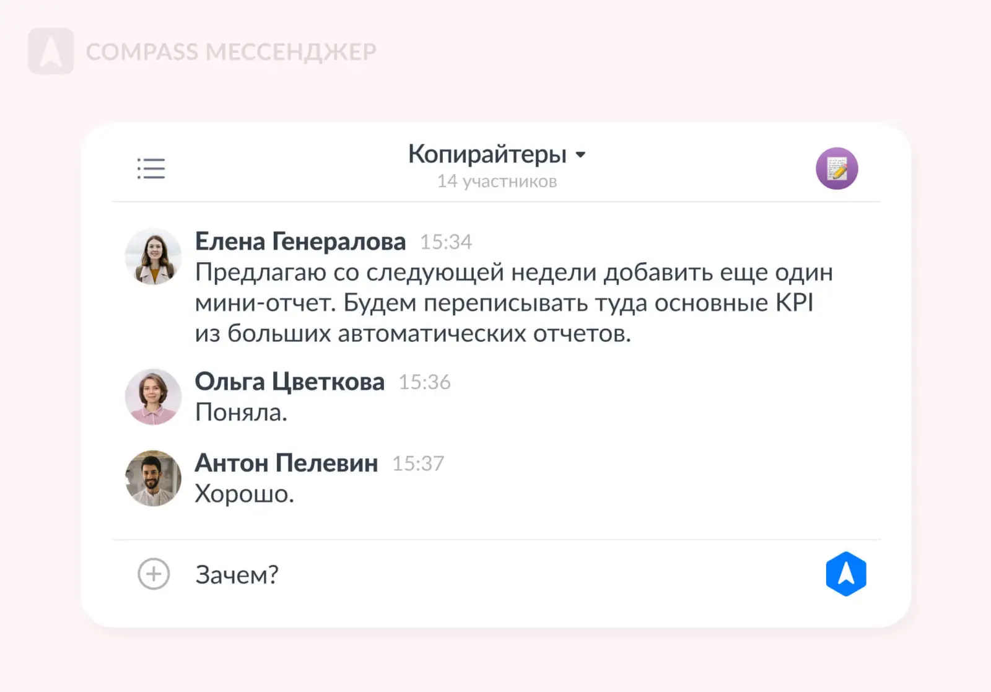Screen dimensions: 991x692
Task: Open Ольга Цветкова's profile avatar
Action: coord(153,397)
